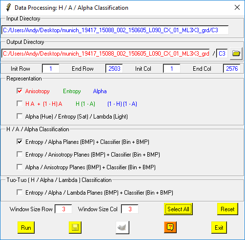The image size is (245, 240).
Task: Click the yellow Reset button
Action: pos(227,209)
